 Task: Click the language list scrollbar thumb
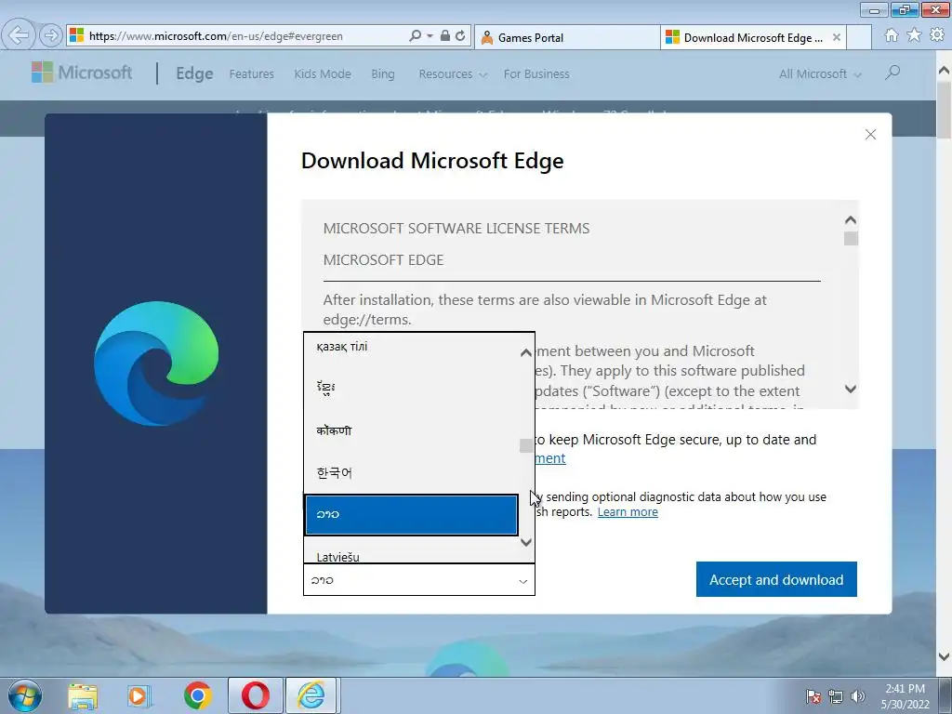(526, 445)
